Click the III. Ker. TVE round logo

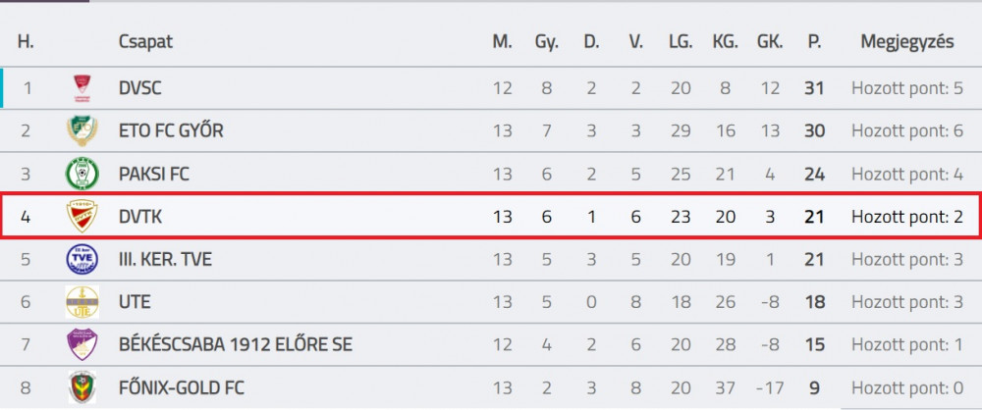point(82,259)
